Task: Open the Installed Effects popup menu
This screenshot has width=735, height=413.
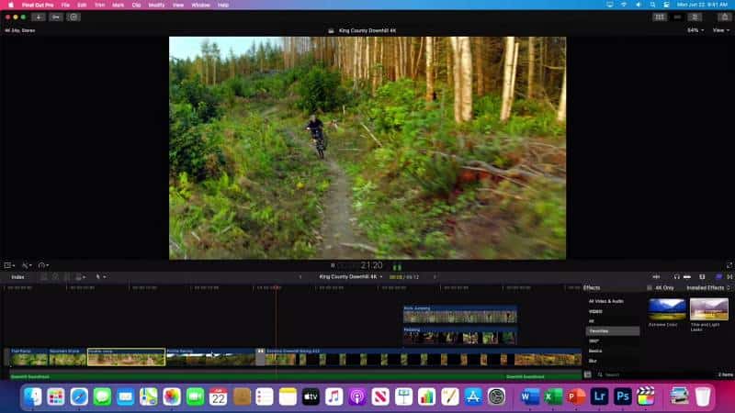Action: pos(707,288)
